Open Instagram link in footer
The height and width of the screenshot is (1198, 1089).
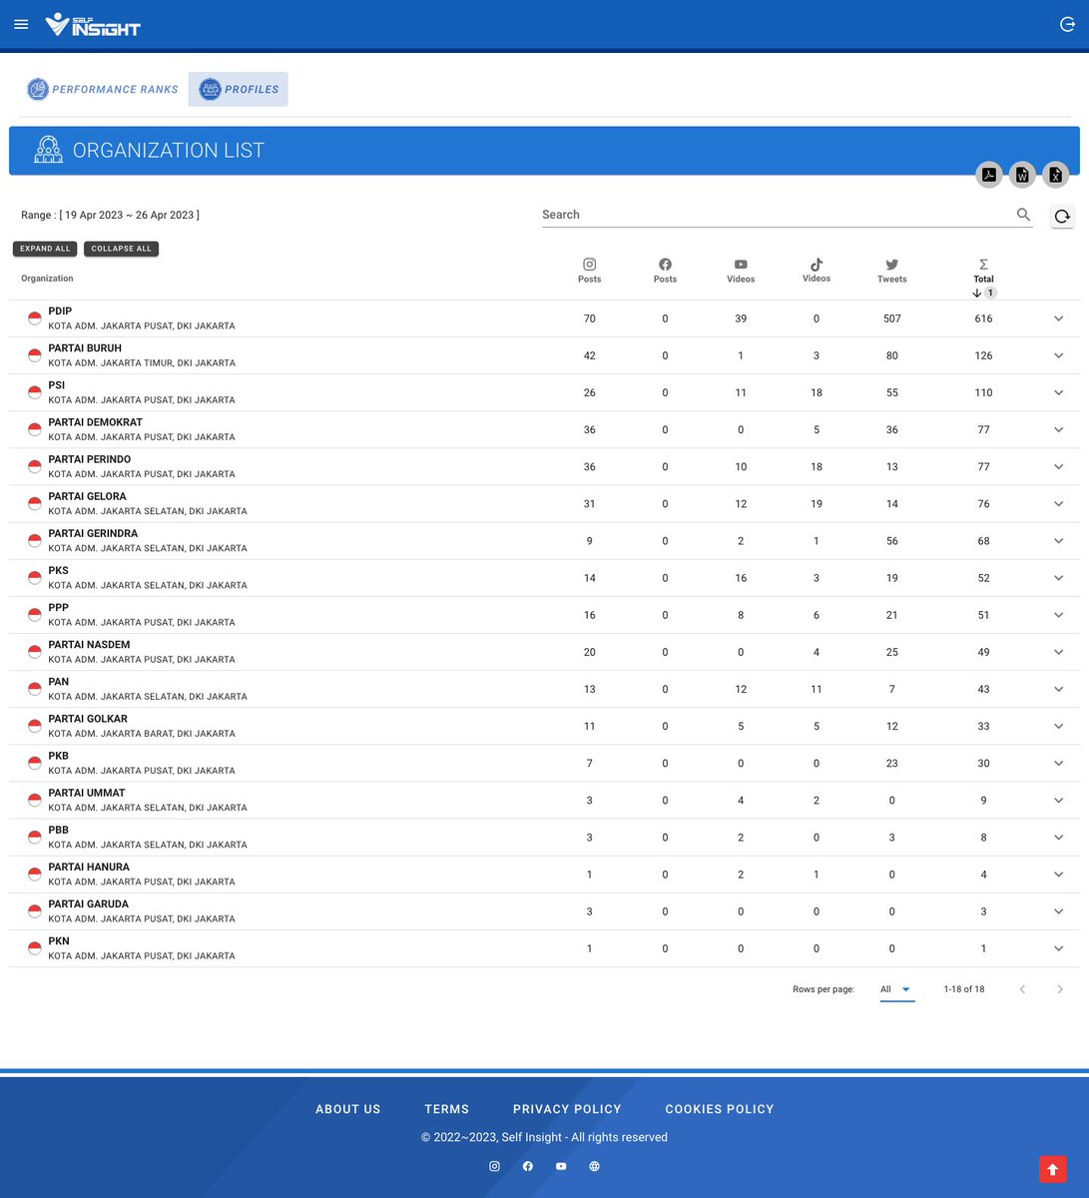point(494,1166)
